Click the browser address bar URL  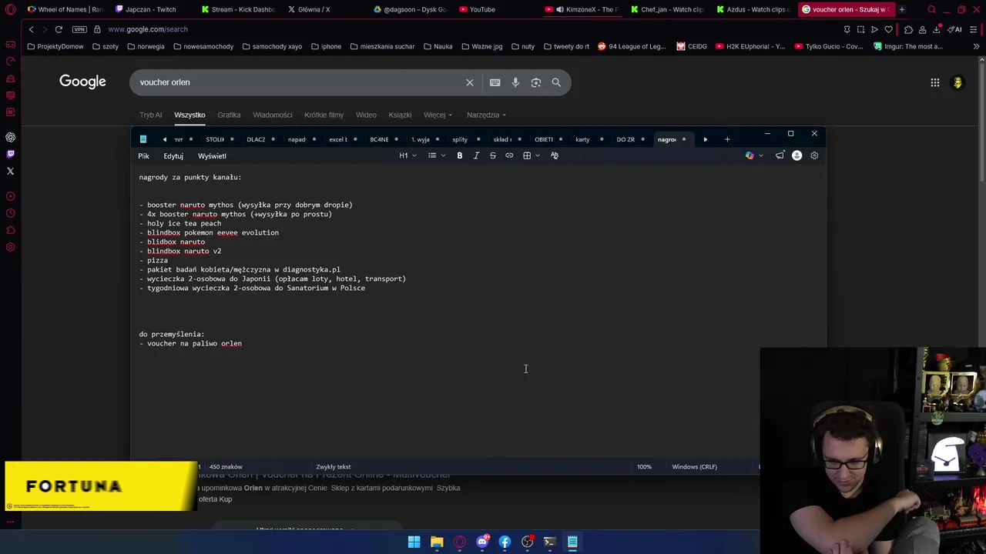tap(148, 29)
